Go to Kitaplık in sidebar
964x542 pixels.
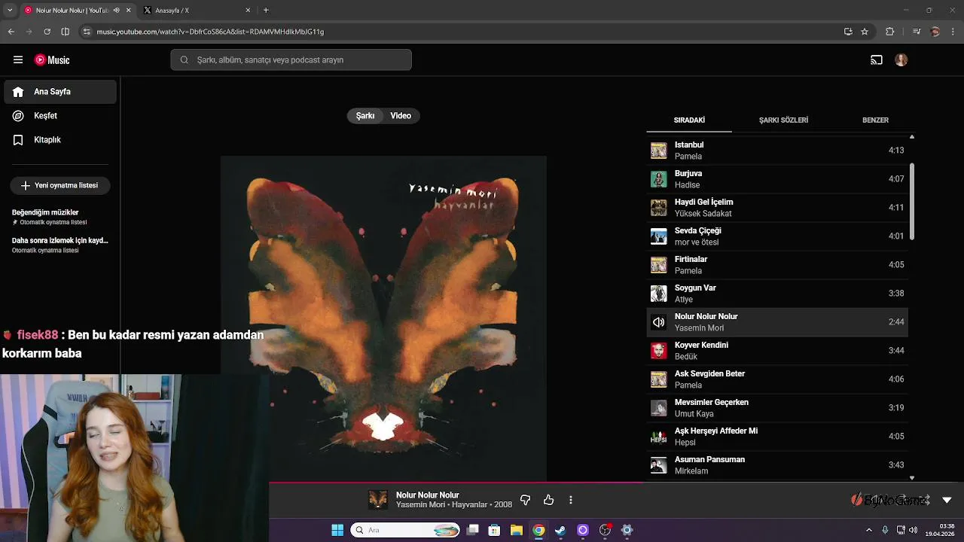tap(60, 140)
